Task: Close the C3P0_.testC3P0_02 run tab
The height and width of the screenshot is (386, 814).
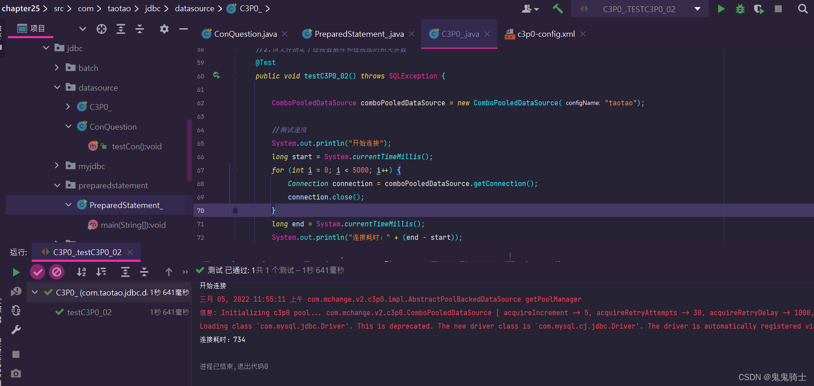Action: (130, 252)
